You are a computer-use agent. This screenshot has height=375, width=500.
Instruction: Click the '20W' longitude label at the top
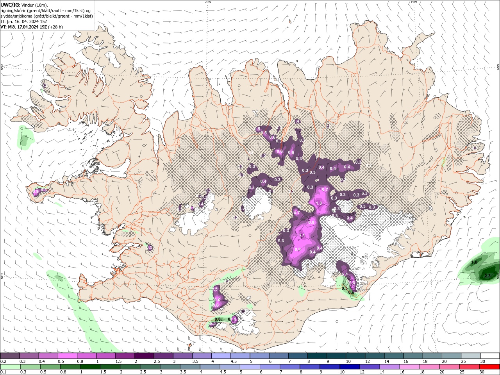coord(208,2)
